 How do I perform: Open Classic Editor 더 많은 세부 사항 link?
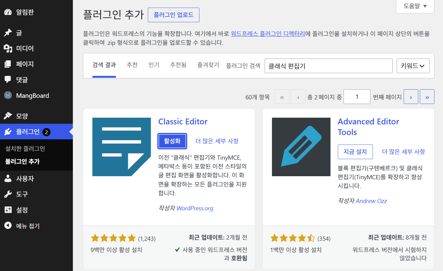pos(217,141)
